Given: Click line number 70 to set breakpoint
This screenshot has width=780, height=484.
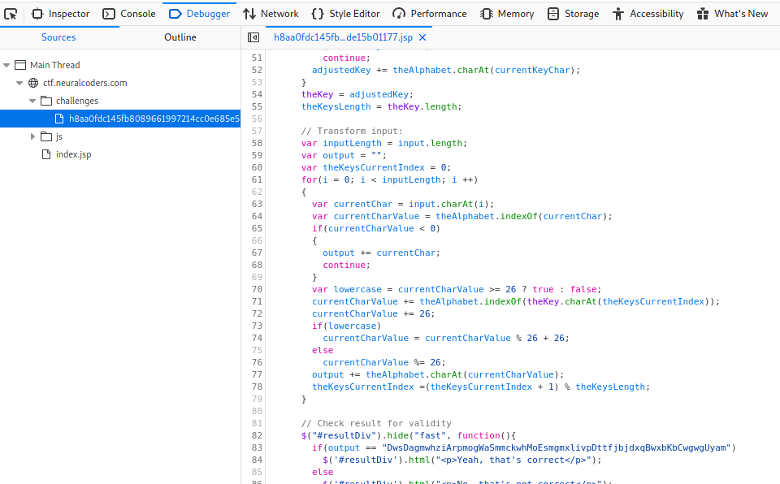Looking at the screenshot, I should click(257, 289).
